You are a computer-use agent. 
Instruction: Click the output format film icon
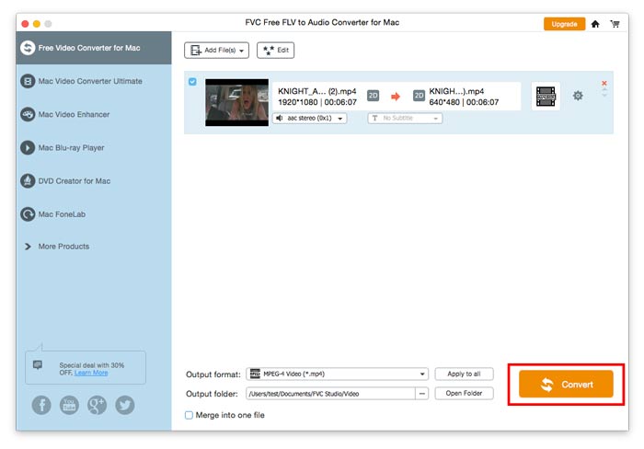[x=546, y=96]
